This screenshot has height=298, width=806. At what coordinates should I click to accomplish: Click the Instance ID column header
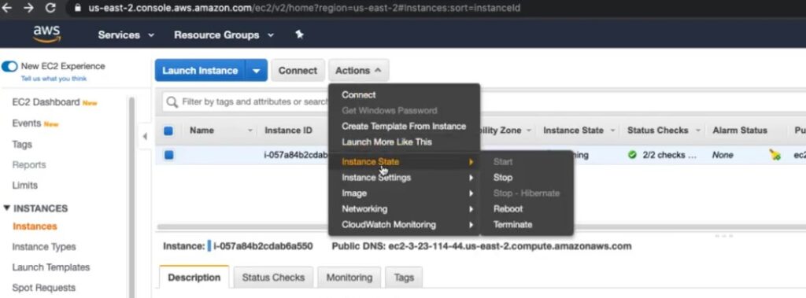pyautogui.click(x=288, y=131)
